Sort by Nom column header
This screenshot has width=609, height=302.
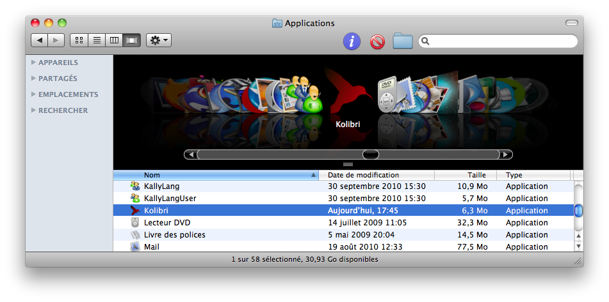click(x=216, y=175)
